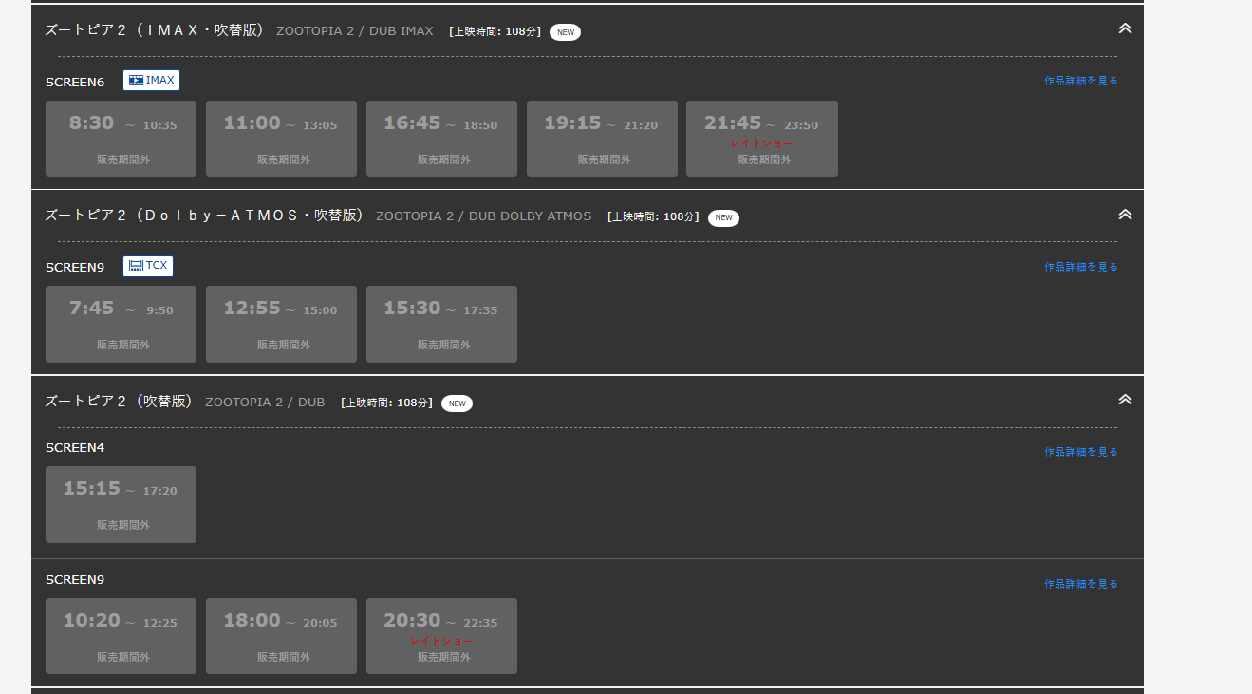Open 作品詳細を見る link for bottom SCREEN9
This screenshot has height=694, width=1252.
coord(1080,584)
